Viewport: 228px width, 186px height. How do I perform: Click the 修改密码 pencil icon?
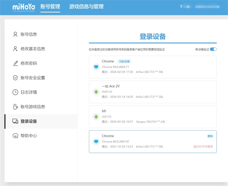tap(15, 63)
